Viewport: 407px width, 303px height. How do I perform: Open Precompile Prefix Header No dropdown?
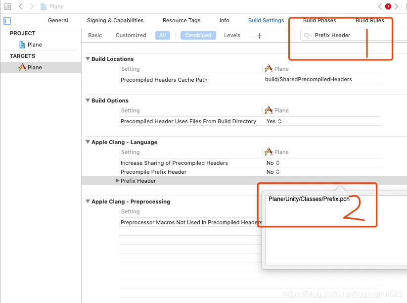pyautogui.click(x=273, y=172)
